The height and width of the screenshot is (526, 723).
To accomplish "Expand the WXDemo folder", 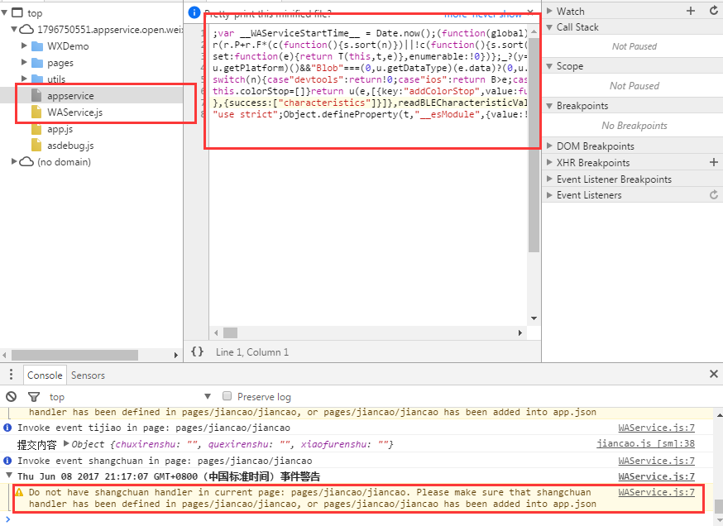I will (x=24, y=46).
